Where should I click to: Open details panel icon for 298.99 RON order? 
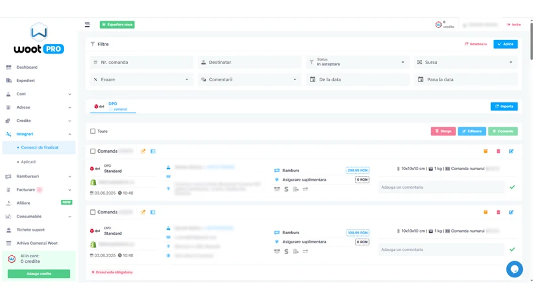(x=153, y=151)
